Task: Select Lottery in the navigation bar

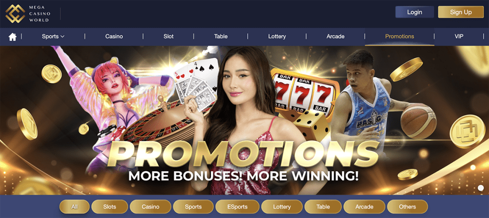Action: point(277,36)
